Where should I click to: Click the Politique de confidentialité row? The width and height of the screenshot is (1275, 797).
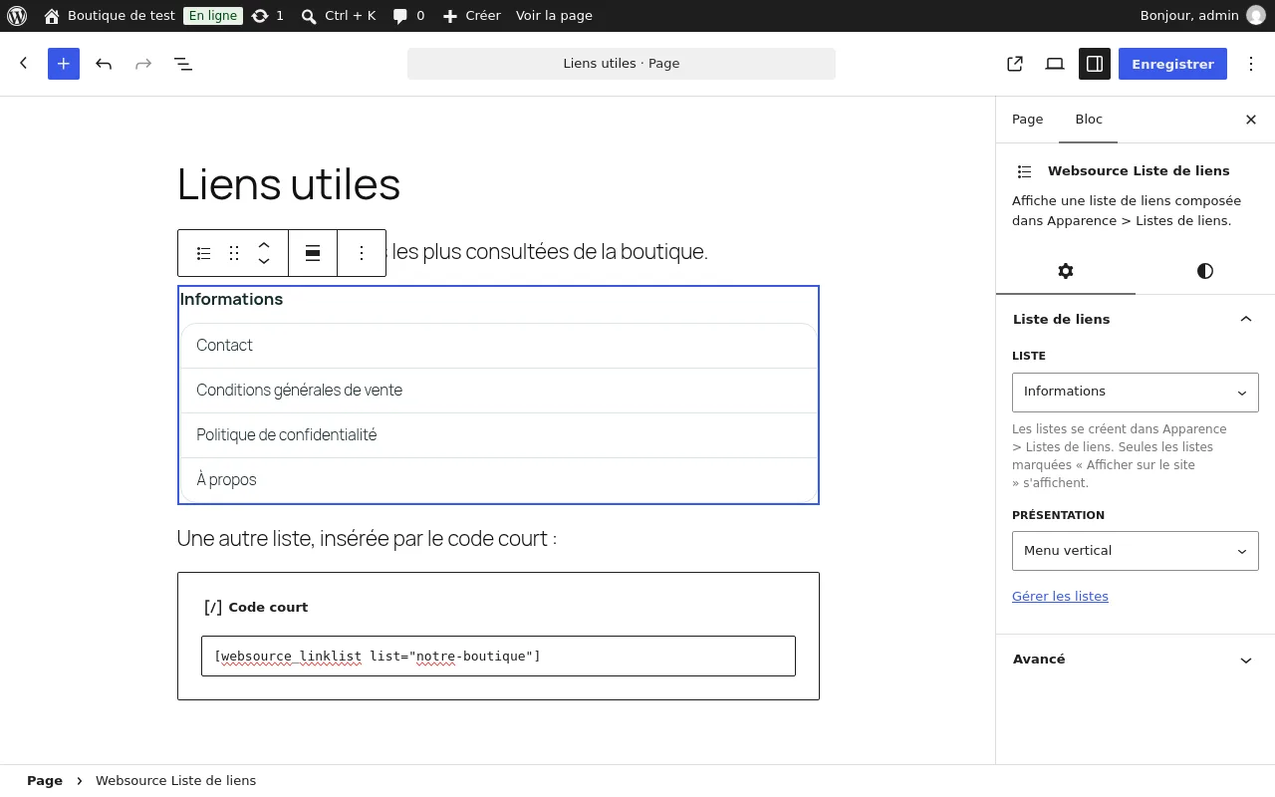point(498,435)
